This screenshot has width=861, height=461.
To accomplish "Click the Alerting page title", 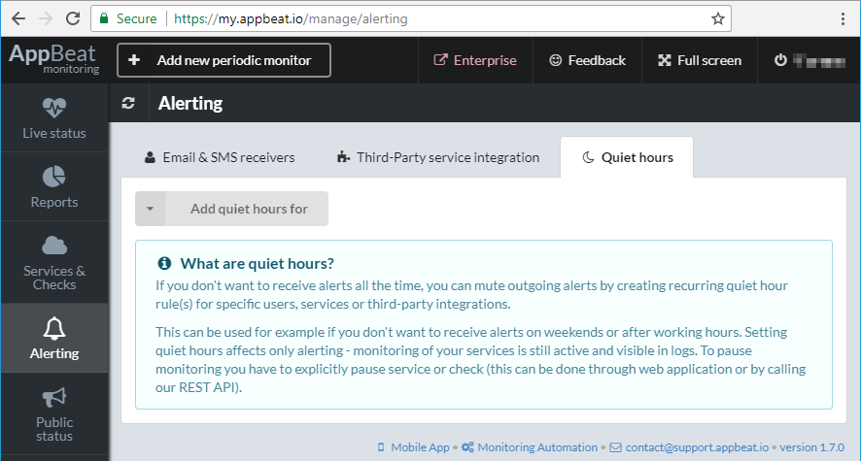I will pyautogui.click(x=190, y=103).
